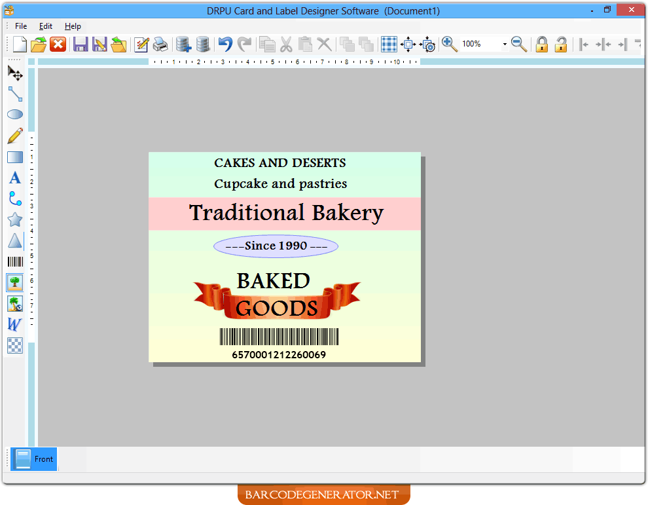
Task: Select the barcode number 6570001212260069
Action: [x=279, y=355]
